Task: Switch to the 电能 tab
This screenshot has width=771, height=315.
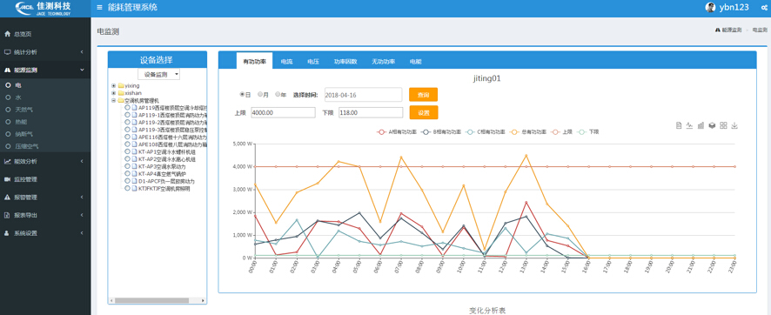Action: 415,62
